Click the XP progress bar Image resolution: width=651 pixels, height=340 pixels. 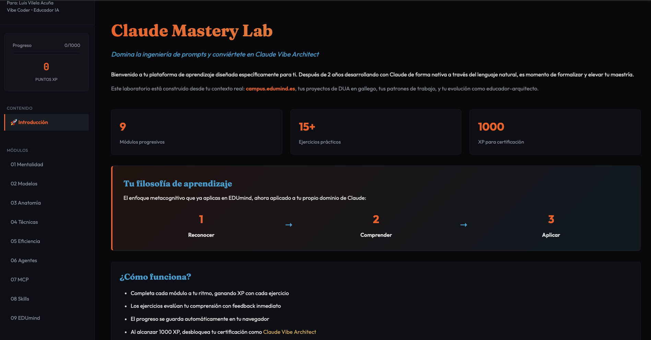click(46, 53)
